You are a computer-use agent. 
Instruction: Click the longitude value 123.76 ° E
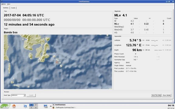point(134,45)
